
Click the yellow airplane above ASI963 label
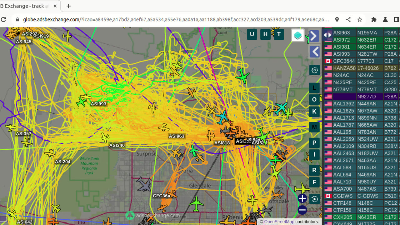coord(164,127)
